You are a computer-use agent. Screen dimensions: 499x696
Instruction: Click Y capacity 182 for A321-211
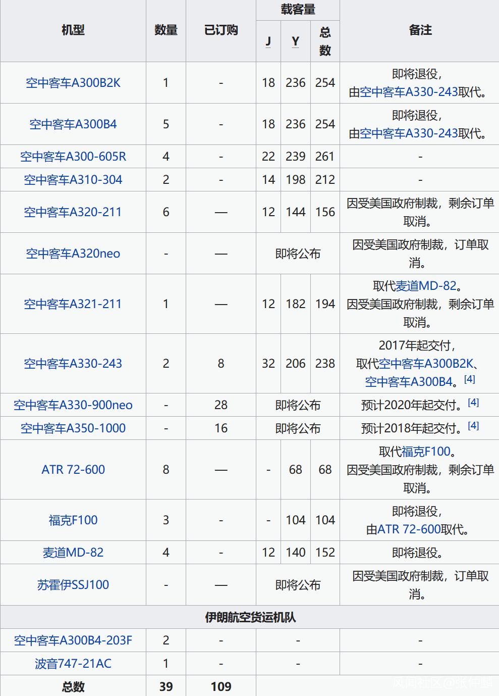[x=296, y=304]
